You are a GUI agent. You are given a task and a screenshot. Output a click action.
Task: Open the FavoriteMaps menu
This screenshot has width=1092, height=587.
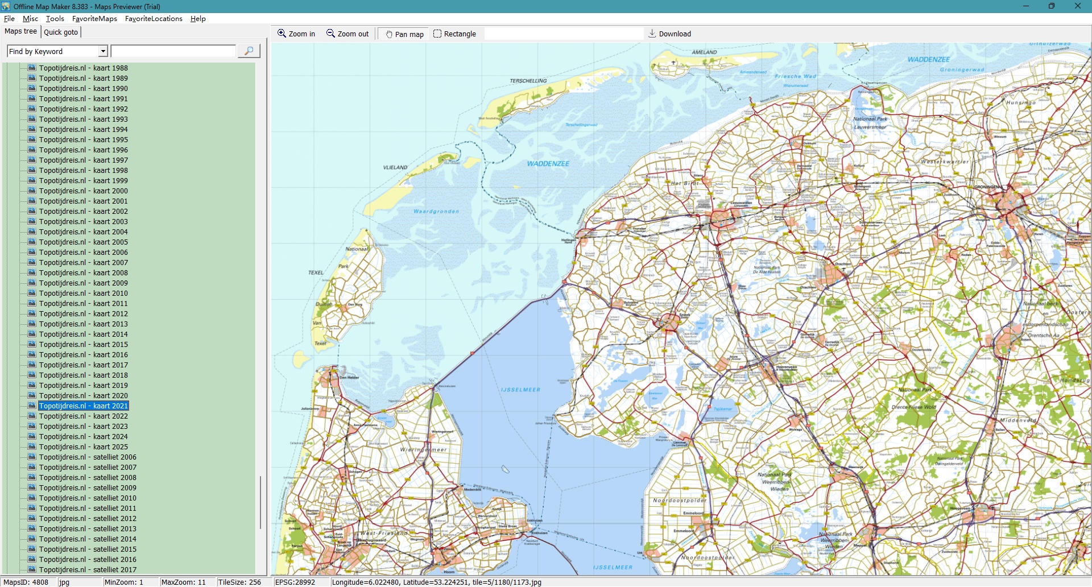pos(94,18)
